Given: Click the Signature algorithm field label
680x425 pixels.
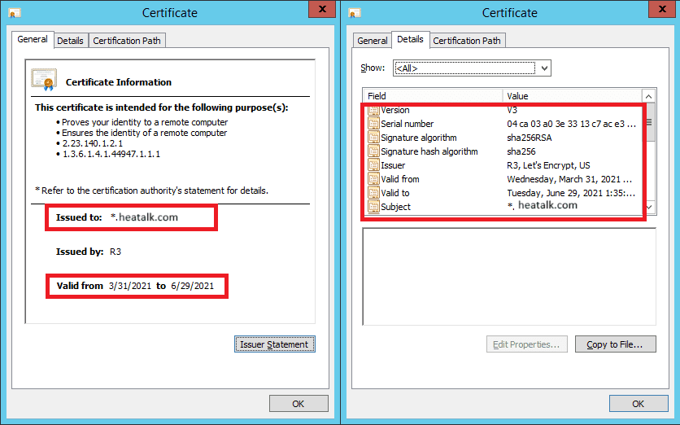Looking at the screenshot, I should tap(419, 138).
